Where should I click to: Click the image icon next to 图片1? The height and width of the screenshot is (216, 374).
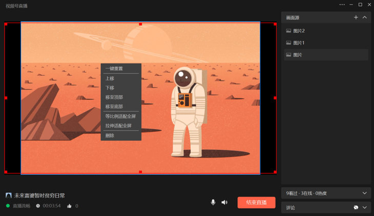(288, 43)
